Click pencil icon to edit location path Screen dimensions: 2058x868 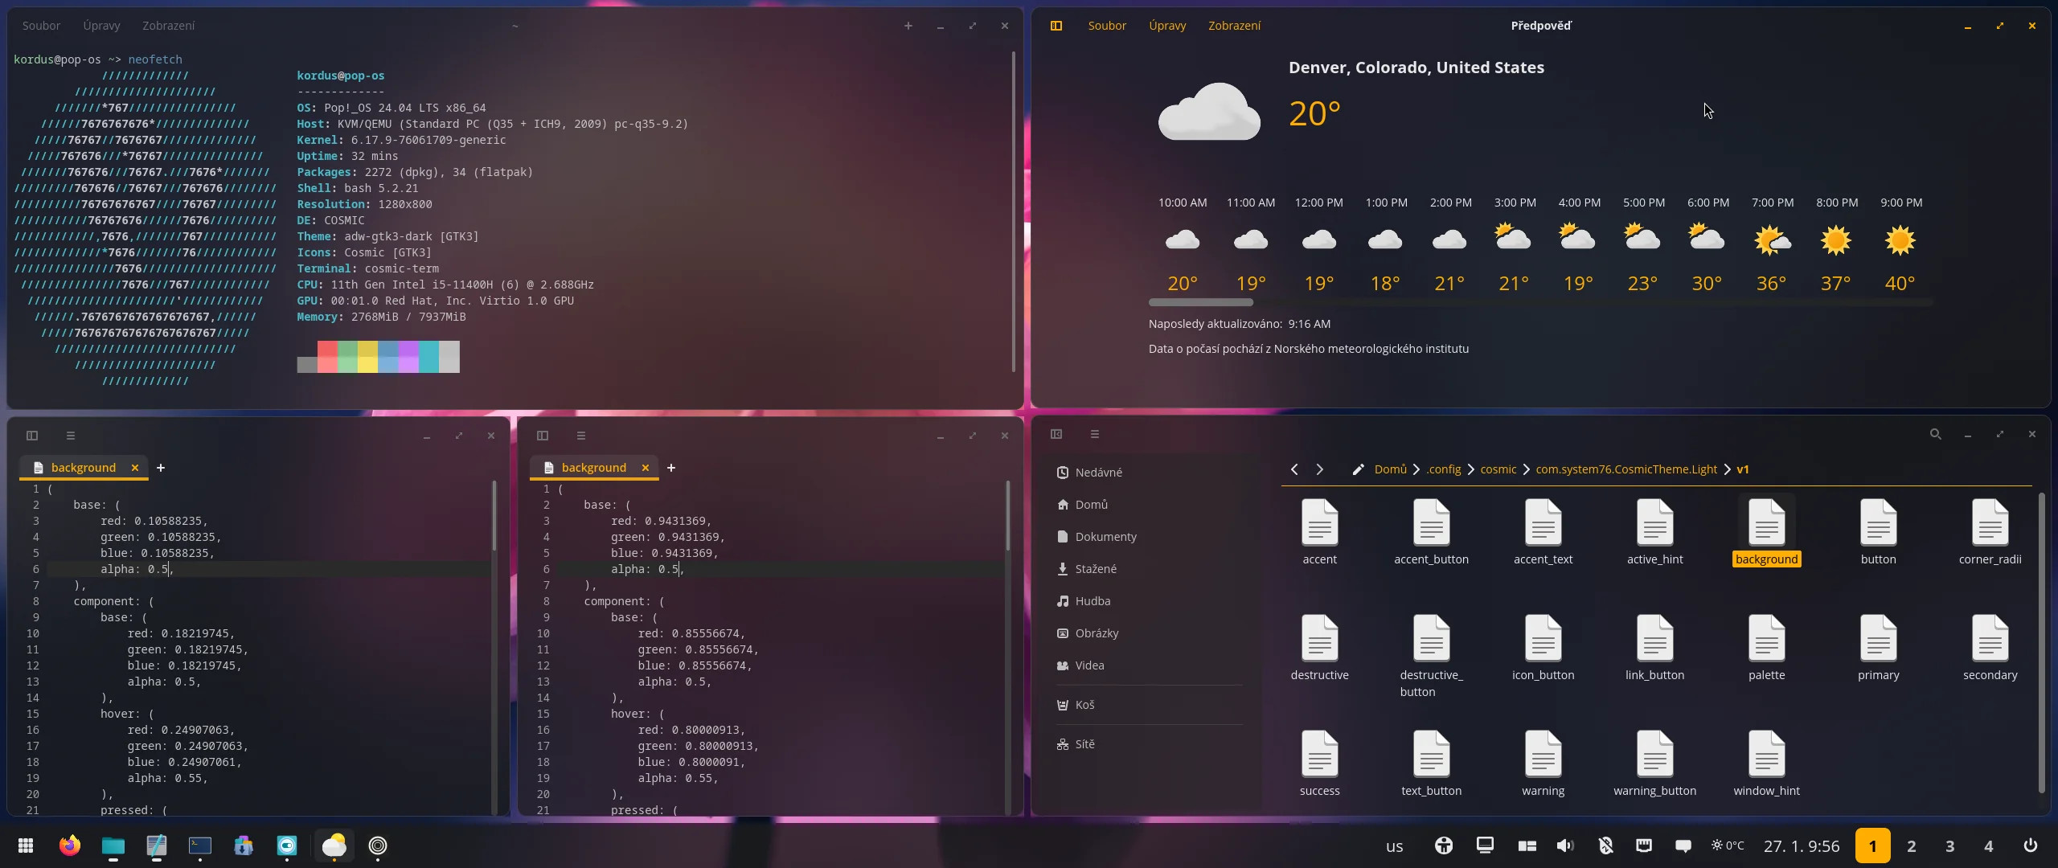point(1358,469)
